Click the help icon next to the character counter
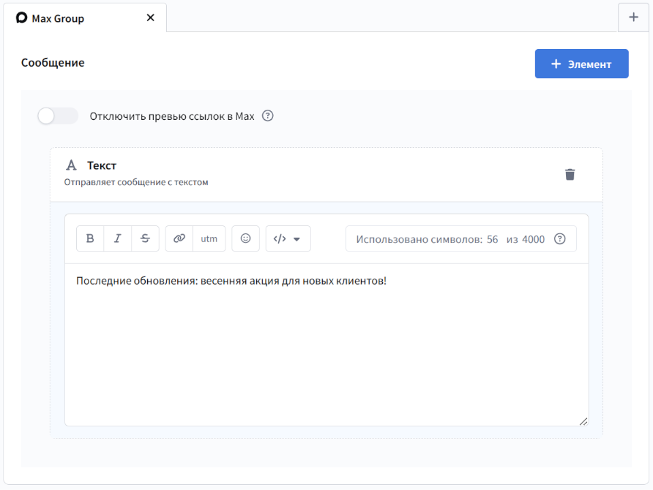Screen dimensions: 653x490 (560, 238)
